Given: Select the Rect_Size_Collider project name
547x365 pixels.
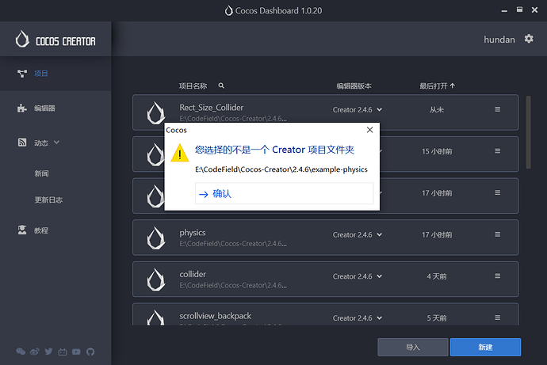Looking at the screenshot, I should [x=212, y=107].
